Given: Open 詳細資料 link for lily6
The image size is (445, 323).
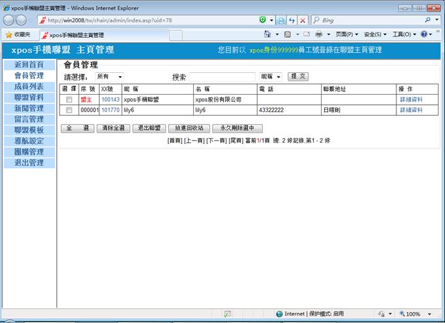Looking at the screenshot, I should coord(411,110).
